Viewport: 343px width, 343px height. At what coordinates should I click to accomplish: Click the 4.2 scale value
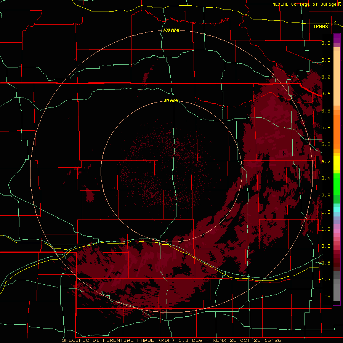[326, 162]
